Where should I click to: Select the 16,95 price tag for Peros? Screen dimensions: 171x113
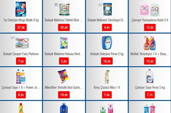click(107, 61)
